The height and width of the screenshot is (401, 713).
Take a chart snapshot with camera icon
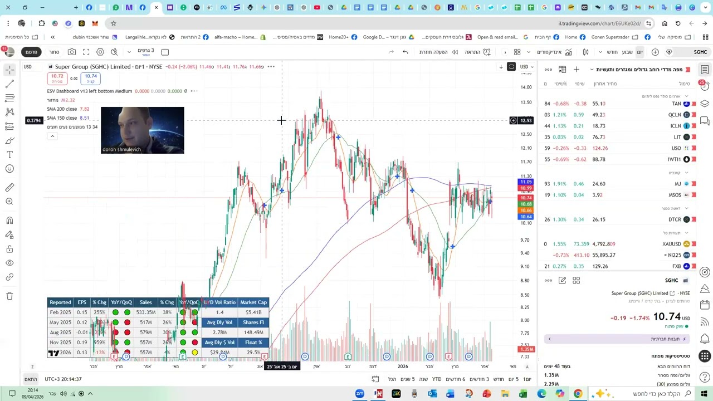72,52
